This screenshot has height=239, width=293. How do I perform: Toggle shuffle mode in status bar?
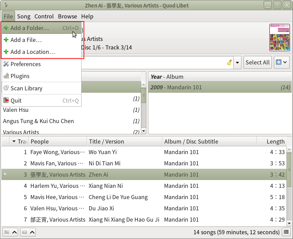6,232
